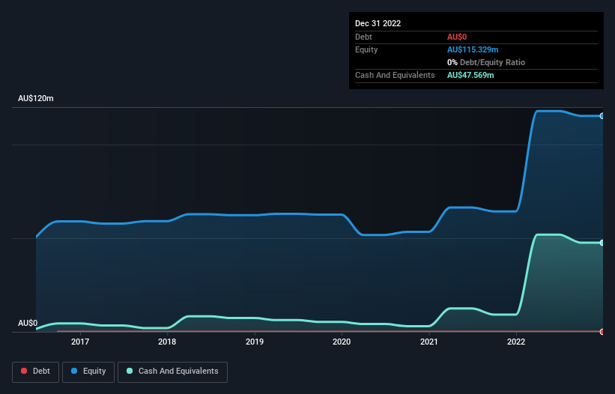Image resolution: width=615 pixels, height=394 pixels.
Task: Click the teal Cash legend dot
Action: coord(130,371)
